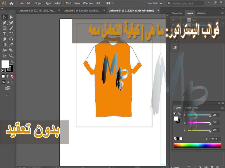Swap fill and stroke arrow in toolbar
This screenshot has height=168, width=225.
click(12, 62)
